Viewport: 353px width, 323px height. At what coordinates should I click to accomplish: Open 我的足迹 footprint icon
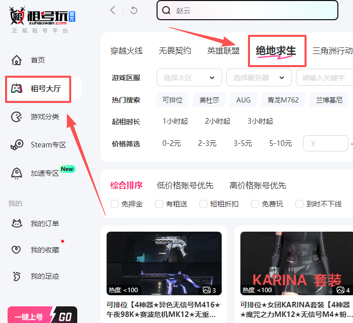[17, 276]
